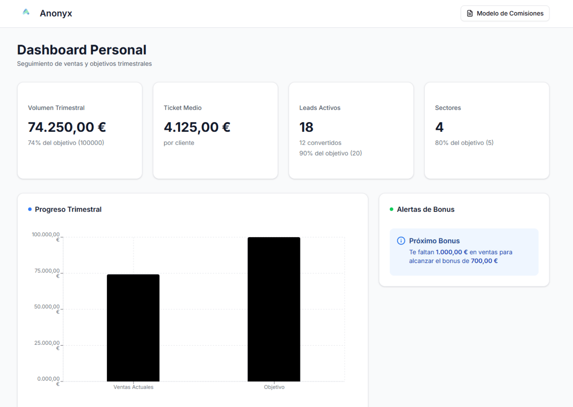Image resolution: width=573 pixels, height=407 pixels.
Task: Click the Ventas Actuales axis label
Action: (133, 387)
